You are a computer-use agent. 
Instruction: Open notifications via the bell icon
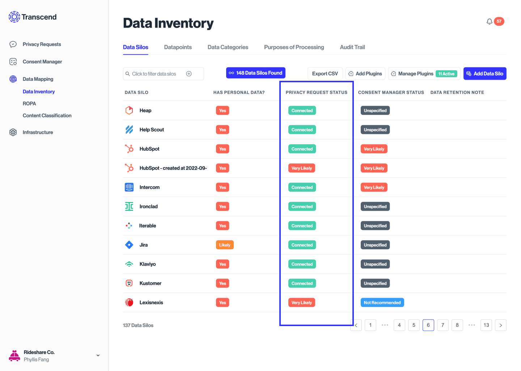(x=489, y=21)
